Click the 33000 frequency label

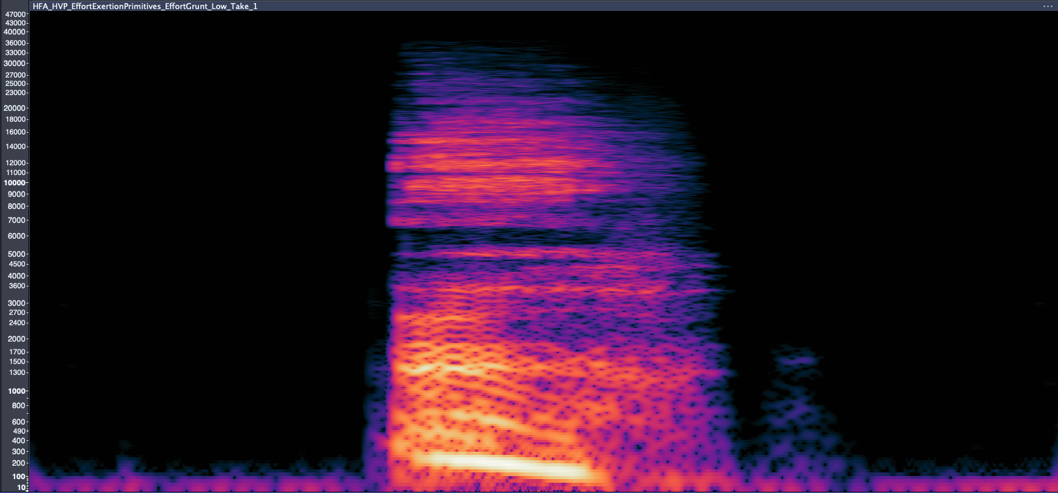click(x=15, y=53)
